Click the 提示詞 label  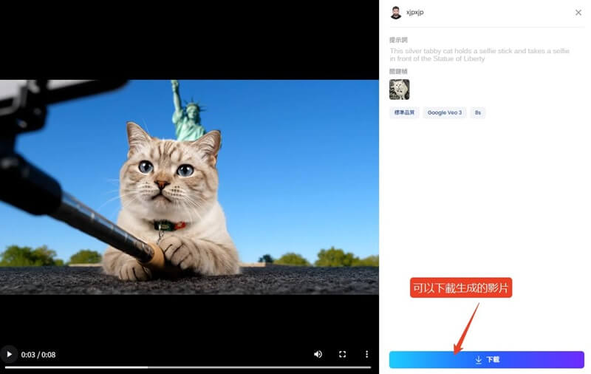pos(398,40)
